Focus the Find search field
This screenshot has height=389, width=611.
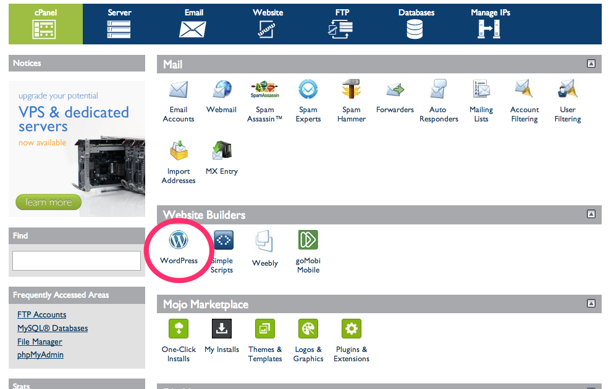77,261
